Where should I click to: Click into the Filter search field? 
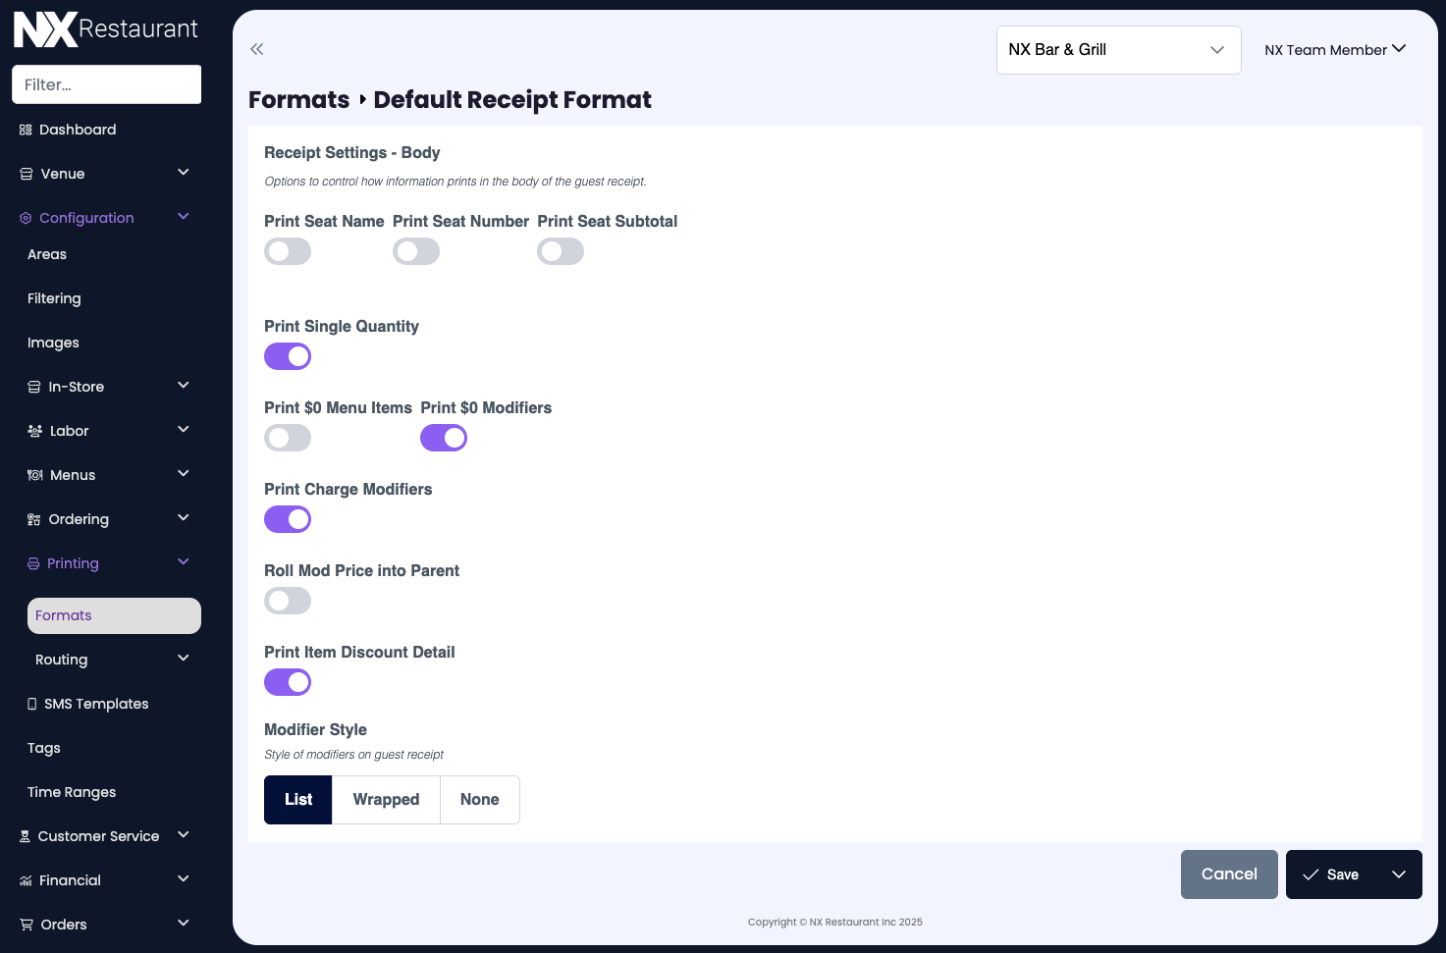106,84
